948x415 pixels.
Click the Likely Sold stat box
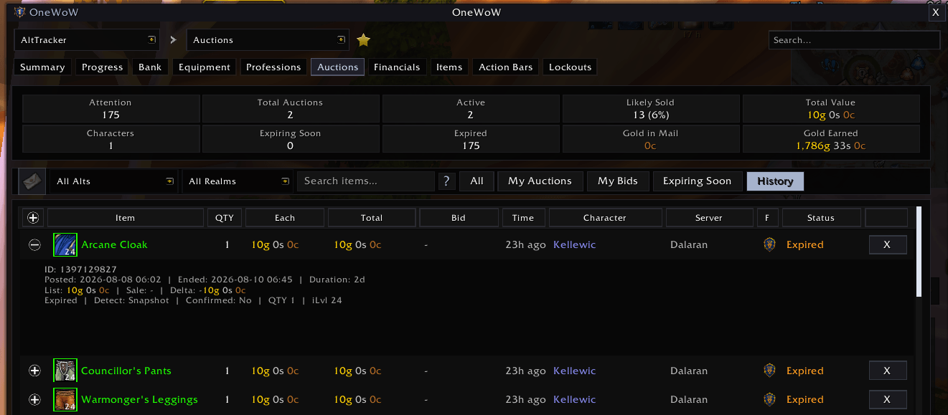pyautogui.click(x=650, y=108)
